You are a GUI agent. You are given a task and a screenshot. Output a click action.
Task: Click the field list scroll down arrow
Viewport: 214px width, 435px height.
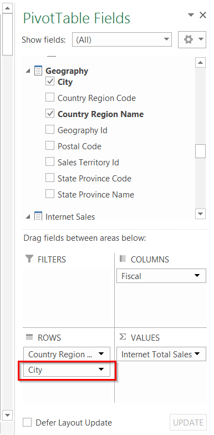(201, 214)
